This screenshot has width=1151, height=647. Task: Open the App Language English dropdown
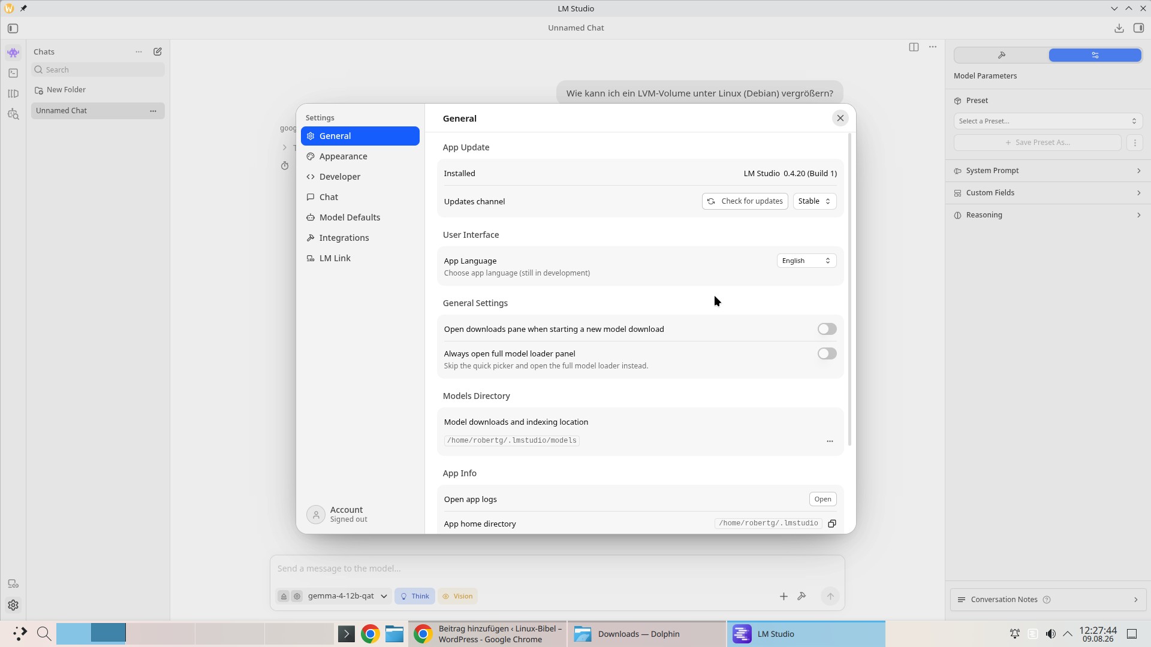click(806, 261)
